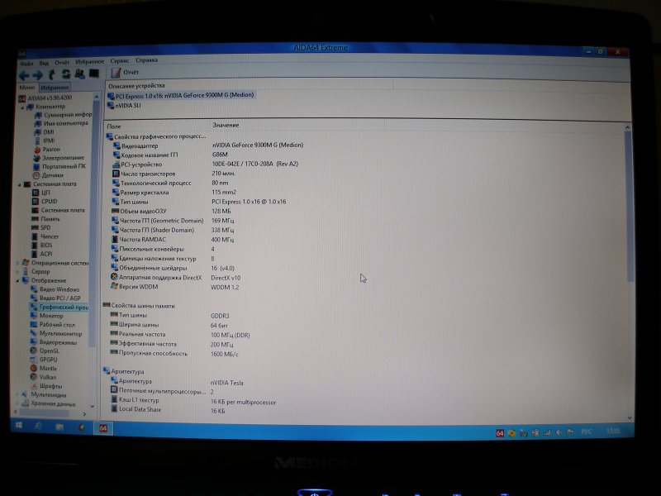Open the Файл menu

coord(26,62)
